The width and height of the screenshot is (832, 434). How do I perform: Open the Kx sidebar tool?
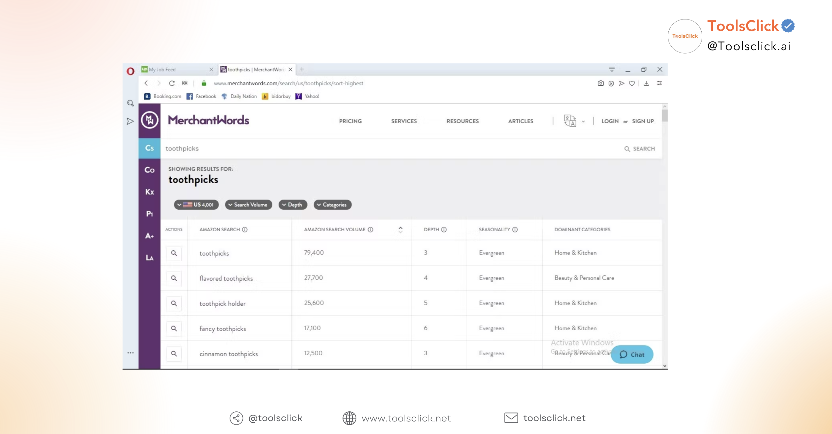[150, 192]
